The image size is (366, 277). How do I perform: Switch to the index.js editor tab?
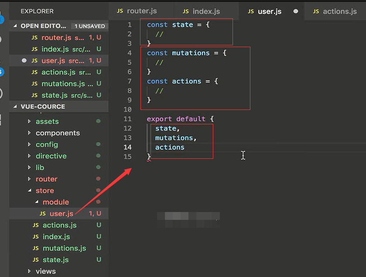[x=206, y=11]
